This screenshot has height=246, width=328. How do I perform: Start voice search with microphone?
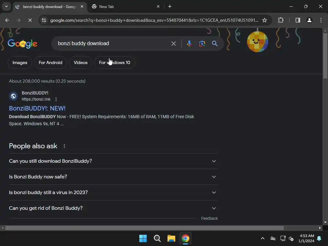tap(189, 44)
